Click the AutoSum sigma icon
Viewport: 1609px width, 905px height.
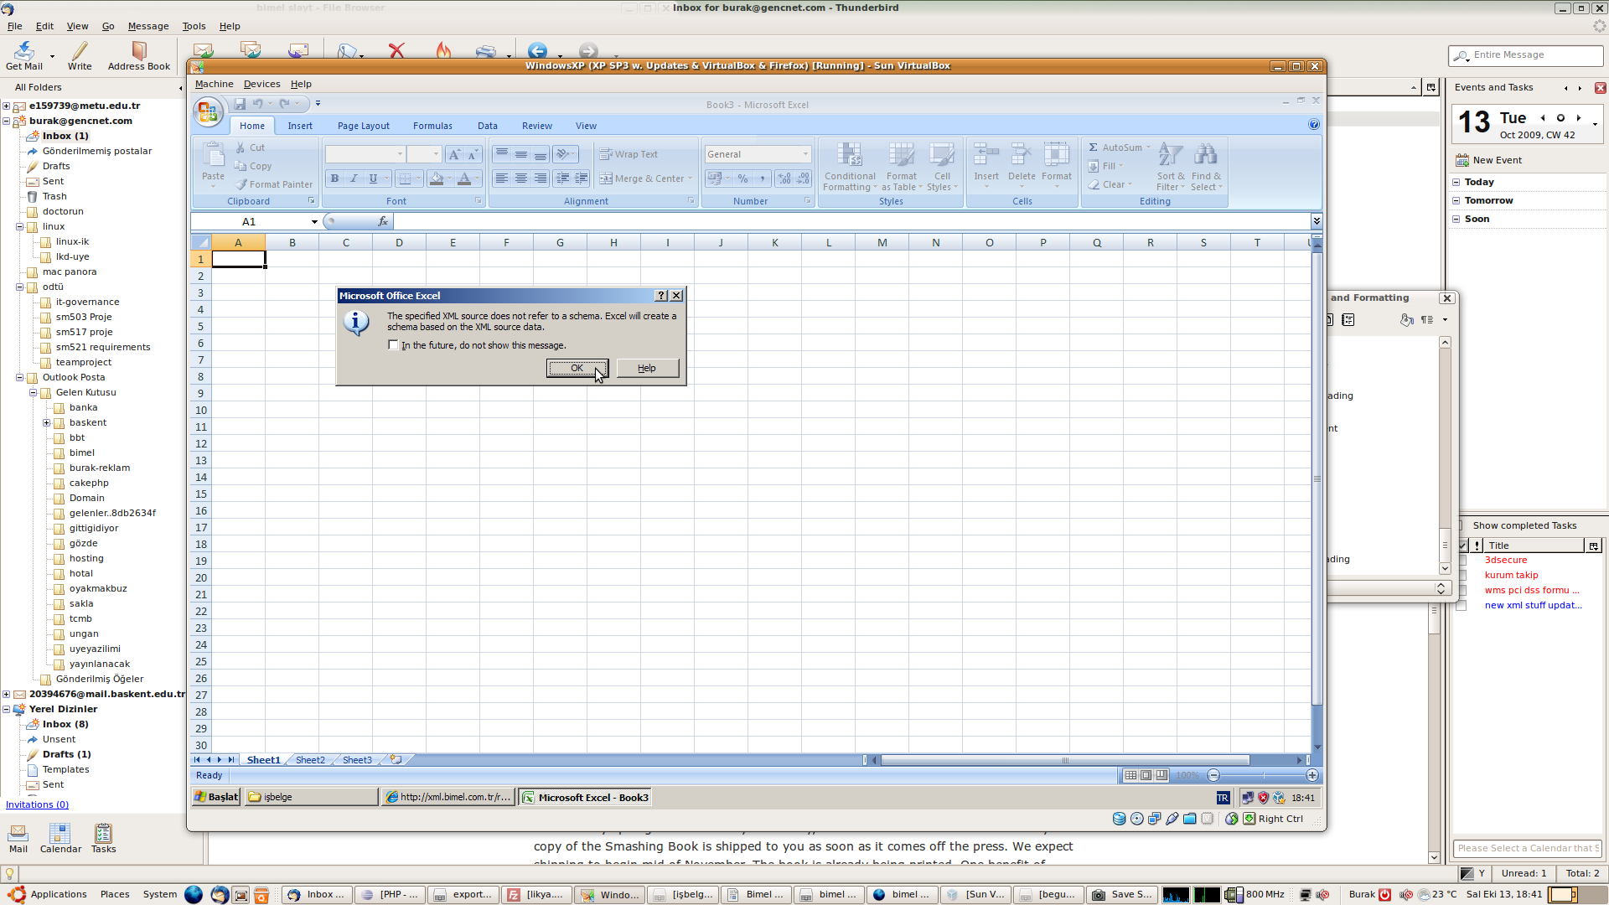(x=1094, y=147)
